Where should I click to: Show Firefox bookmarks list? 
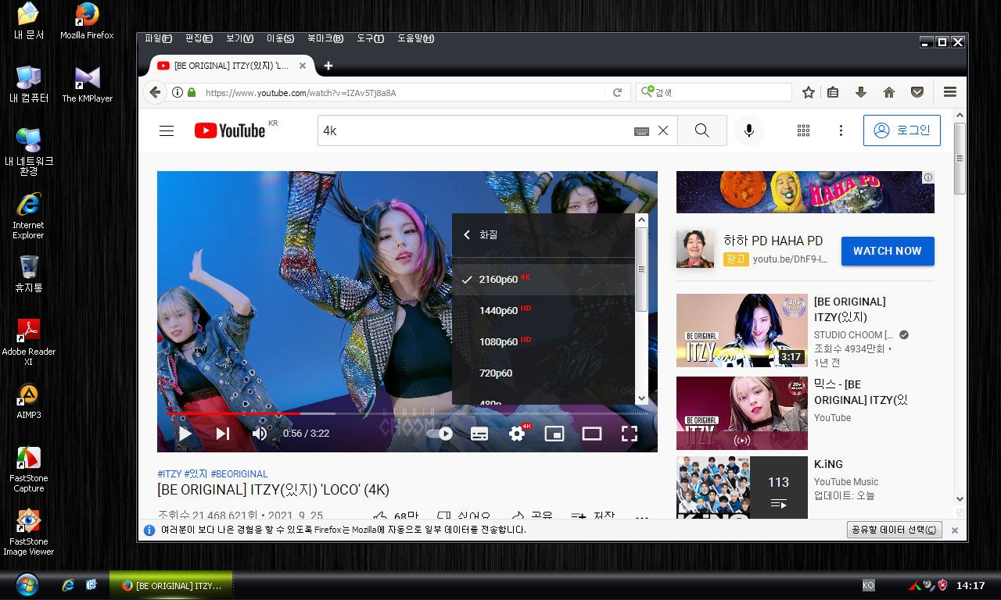tap(833, 92)
